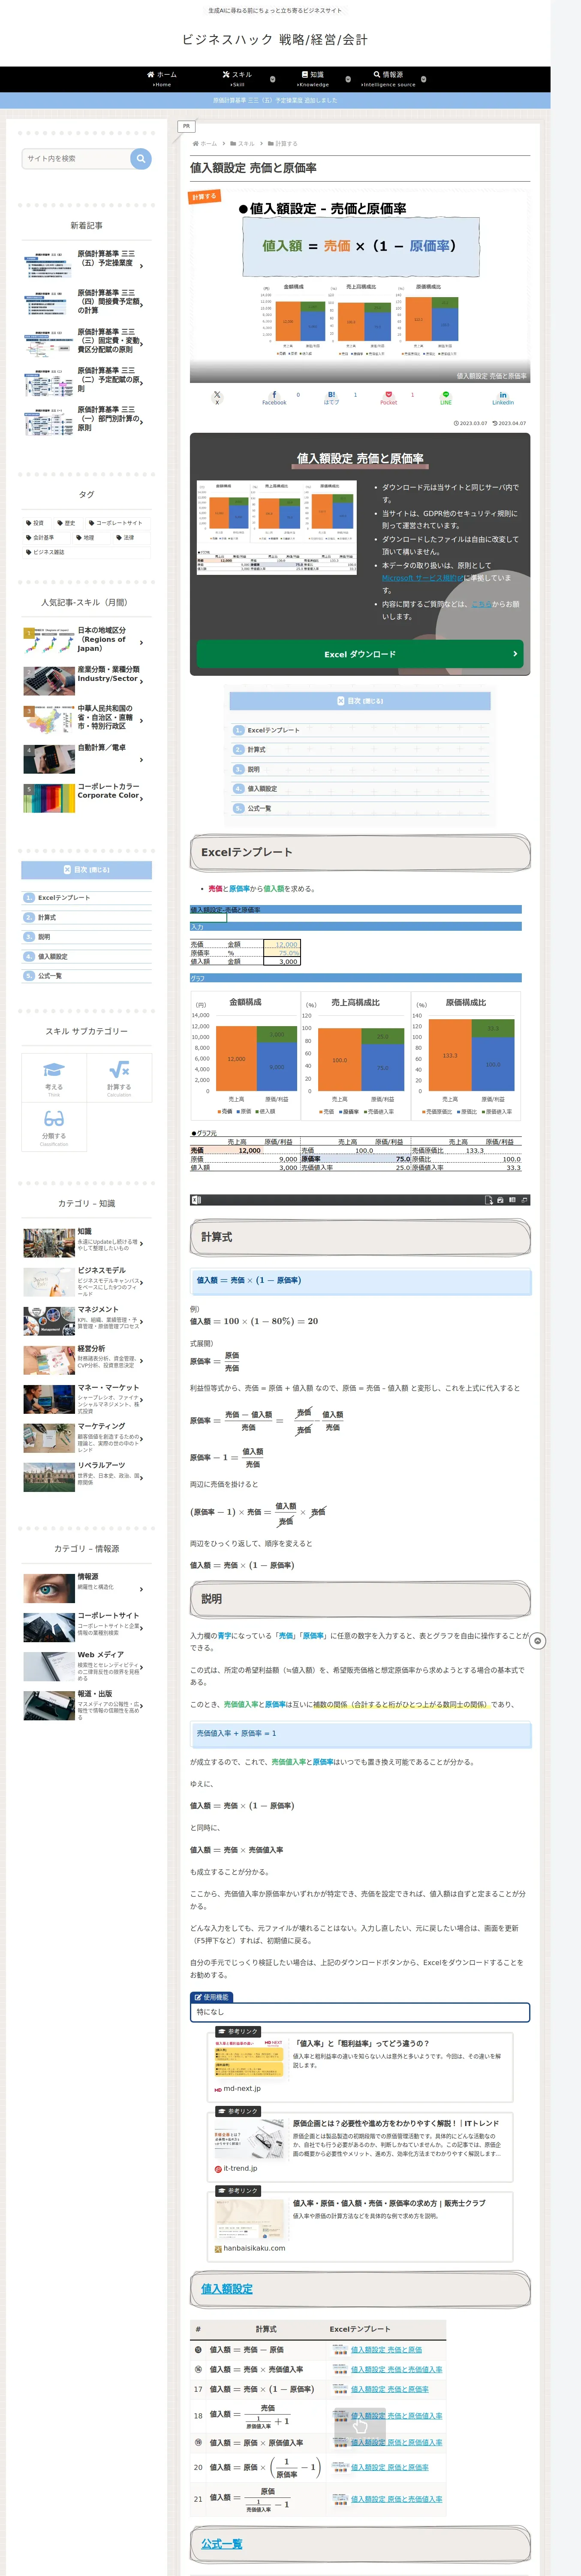
Task: Open the Web メディア information source category
Action: pos(87,1666)
